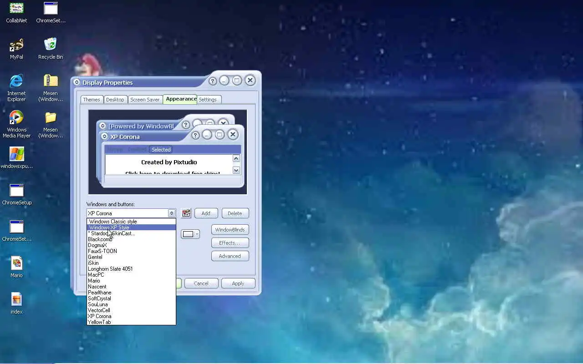The height and width of the screenshot is (364, 583).
Task: Open Windows Media Player icon
Action: click(16, 124)
